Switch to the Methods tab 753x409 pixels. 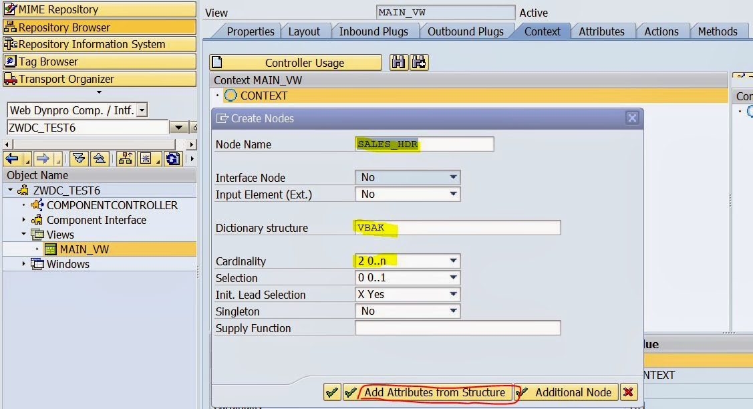click(718, 31)
